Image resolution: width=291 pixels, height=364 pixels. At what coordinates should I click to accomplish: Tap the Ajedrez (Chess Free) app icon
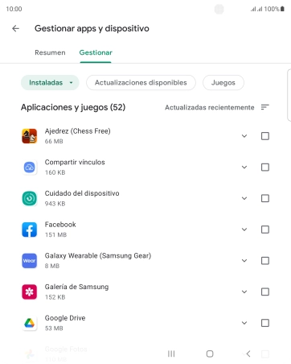coord(29,136)
